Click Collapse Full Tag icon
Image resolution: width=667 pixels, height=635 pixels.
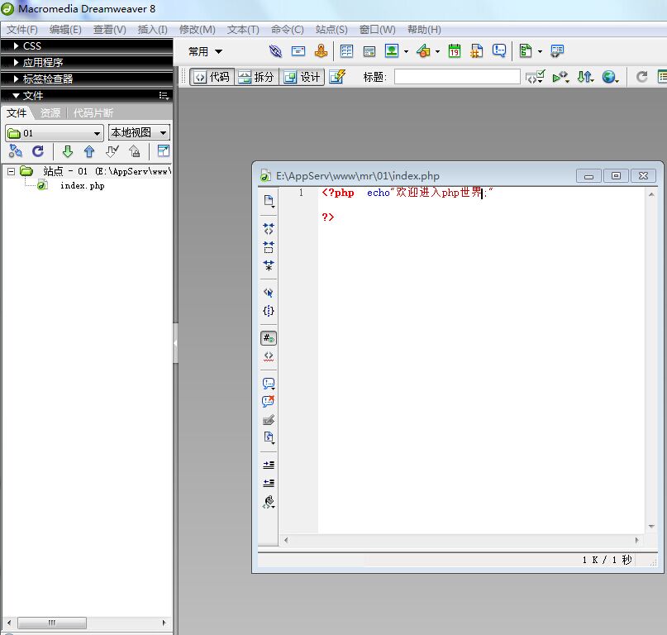click(269, 228)
